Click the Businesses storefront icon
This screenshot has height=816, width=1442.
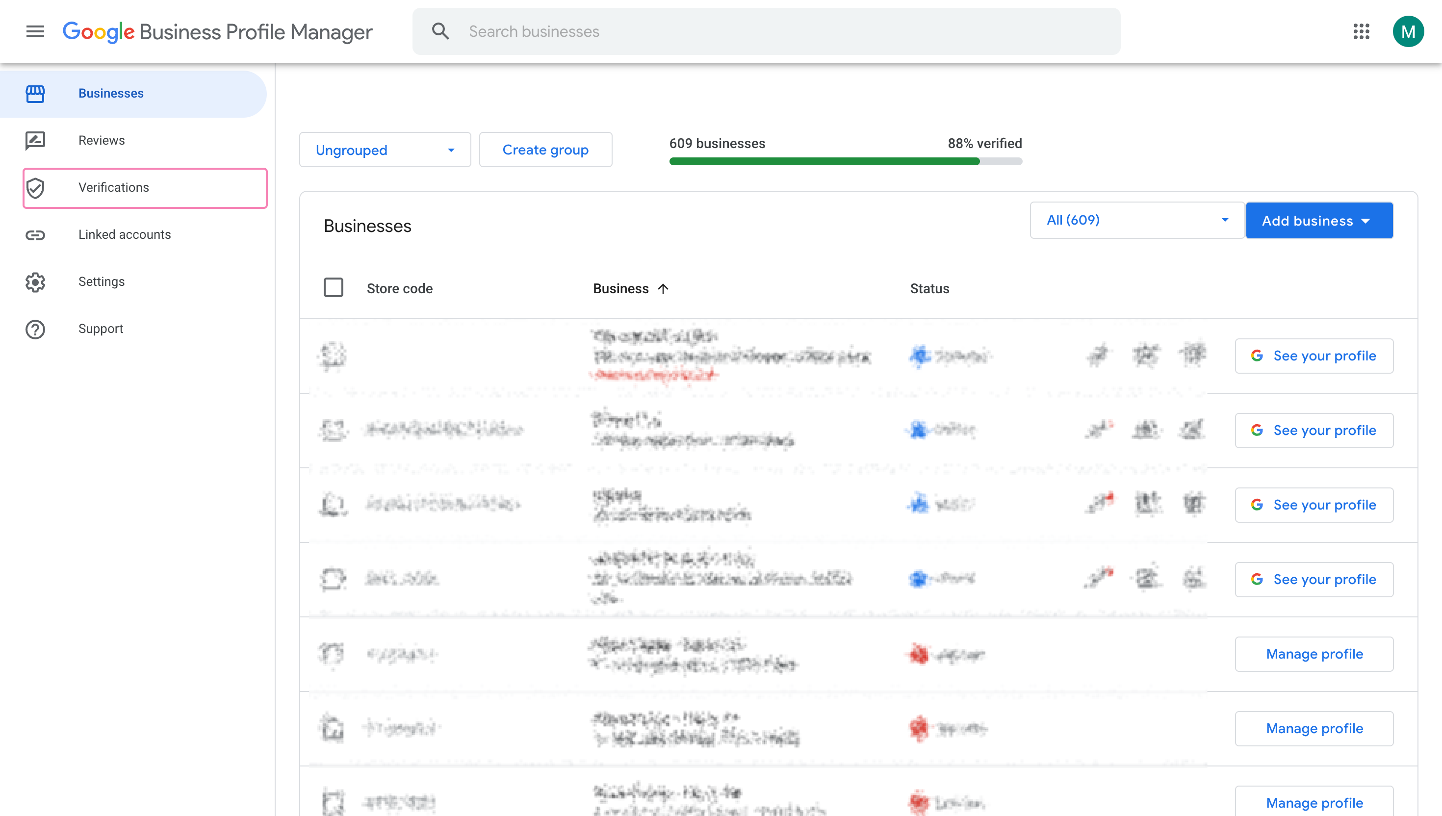point(35,94)
